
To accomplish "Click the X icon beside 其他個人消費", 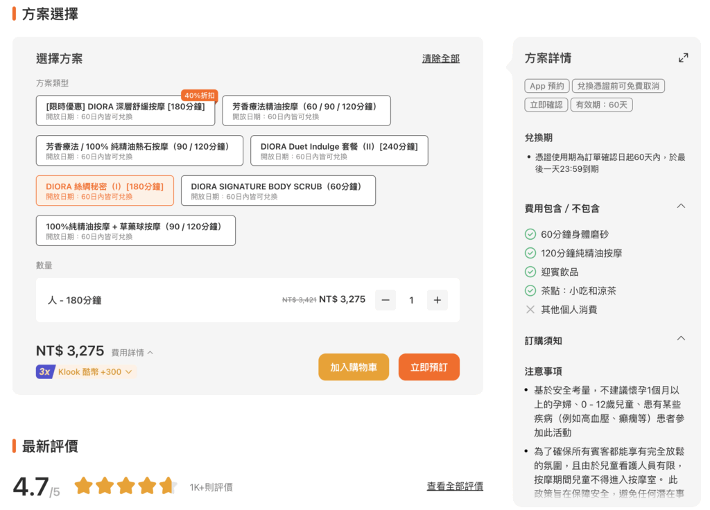I will 530,310.
